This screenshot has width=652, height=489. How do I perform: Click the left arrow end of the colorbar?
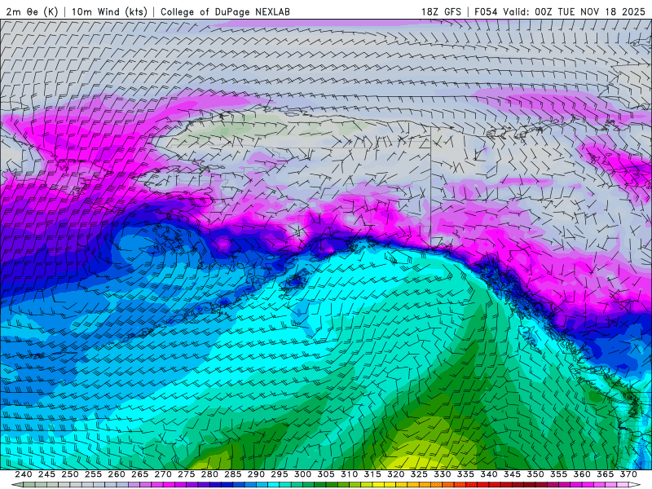(17, 484)
